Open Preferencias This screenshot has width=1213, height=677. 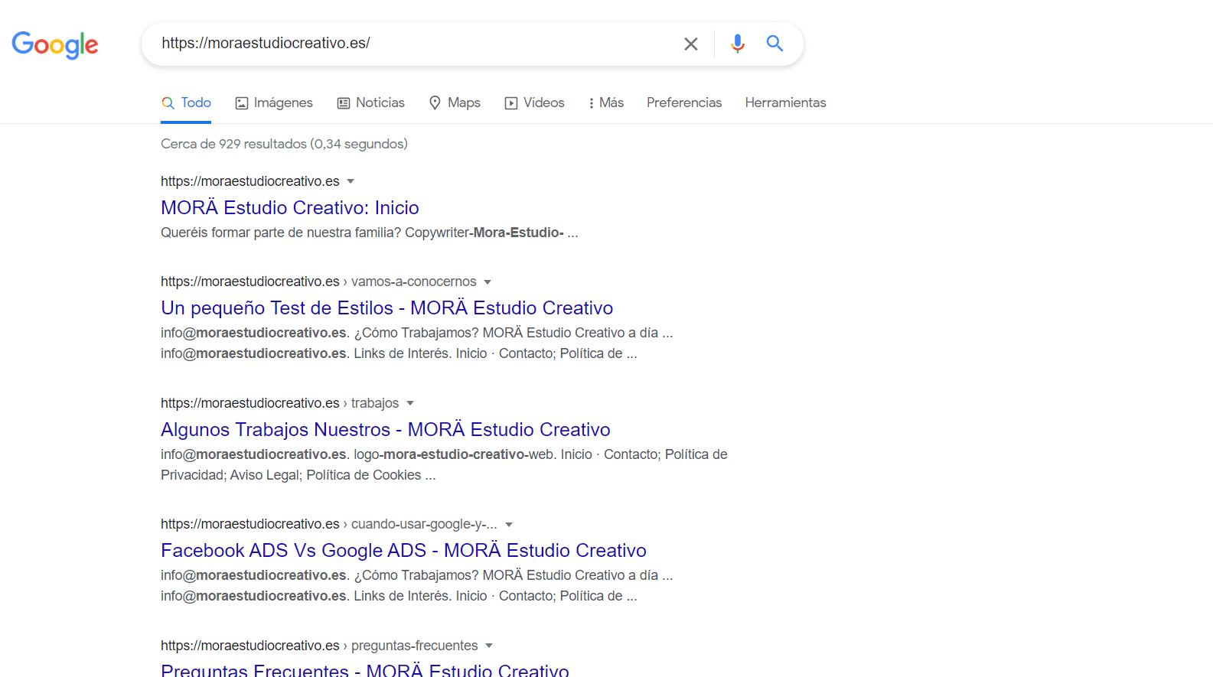(x=684, y=103)
